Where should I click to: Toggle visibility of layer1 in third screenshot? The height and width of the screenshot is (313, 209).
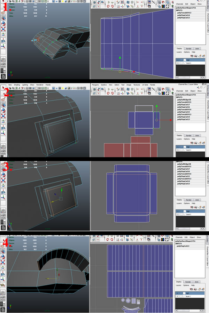[178, 214]
